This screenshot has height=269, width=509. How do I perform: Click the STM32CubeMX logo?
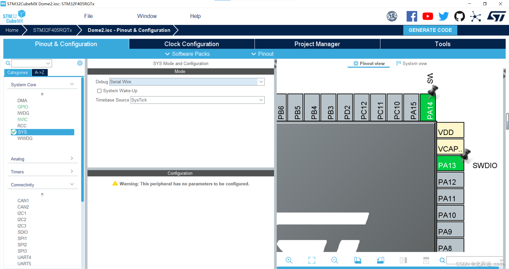click(14, 16)
